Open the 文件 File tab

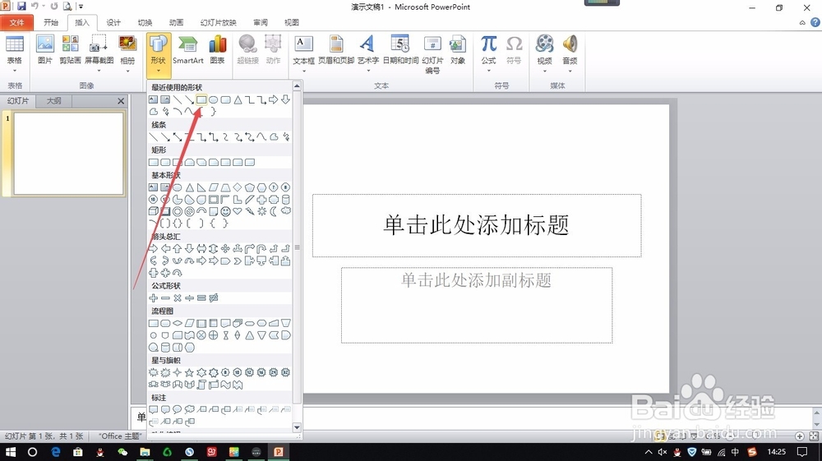tap(16, 22)
